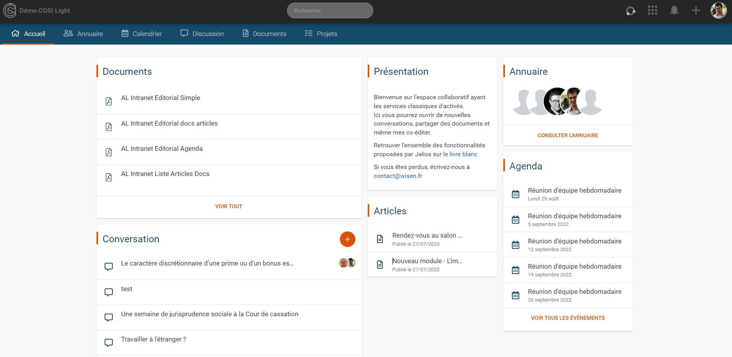
Task: Click the contact@wisen.fr email link
Action: (x=398, y=176)
